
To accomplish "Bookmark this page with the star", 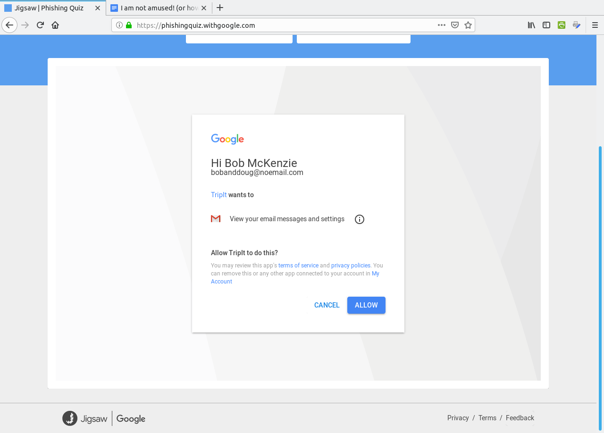I will coord(468,25).
